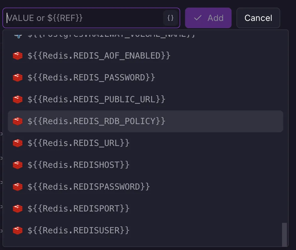
Task: Select the Redis.REDIS_PASSWORD variable reference
Action: (91, 78)
